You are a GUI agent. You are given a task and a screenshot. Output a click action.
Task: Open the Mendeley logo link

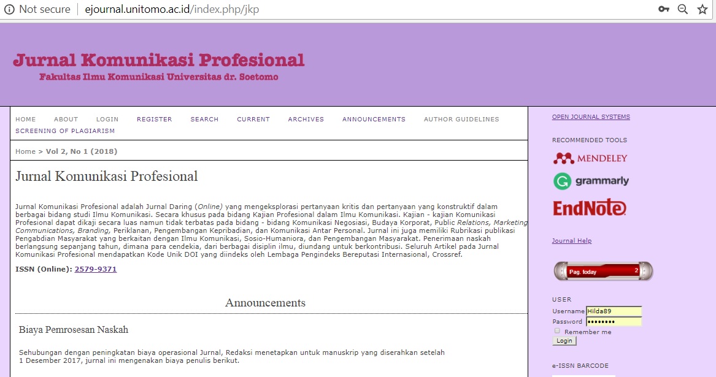(x=590, y=158)
